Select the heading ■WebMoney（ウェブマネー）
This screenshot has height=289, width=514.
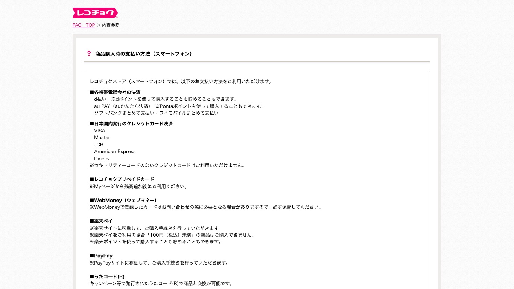123,200
